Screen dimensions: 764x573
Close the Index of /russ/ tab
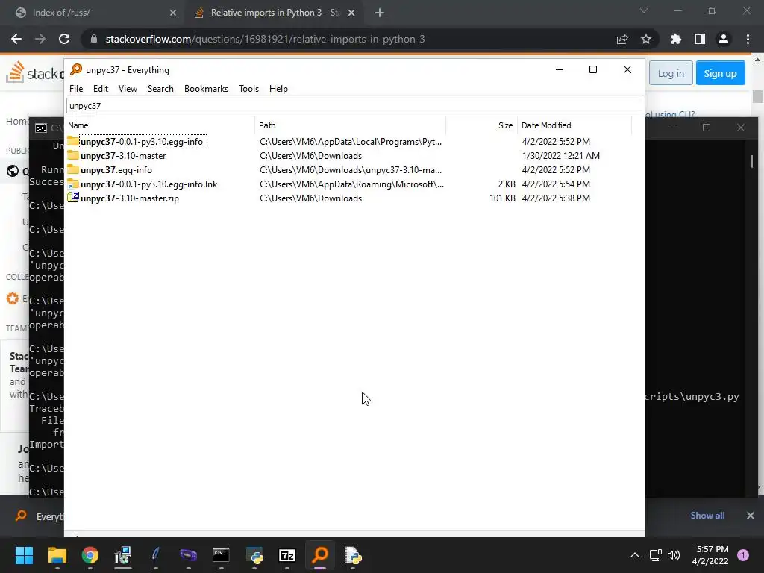click(173, 13)
